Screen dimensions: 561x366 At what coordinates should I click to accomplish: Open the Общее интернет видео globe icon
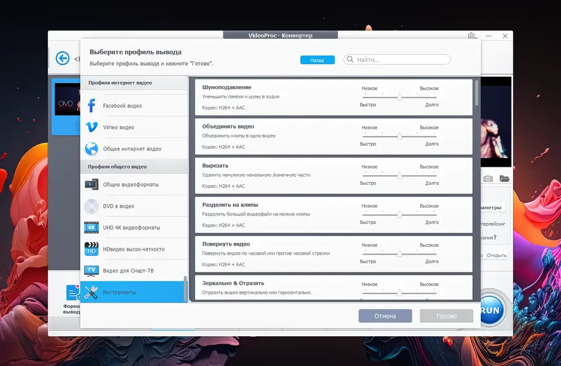(x=91, y=148)
